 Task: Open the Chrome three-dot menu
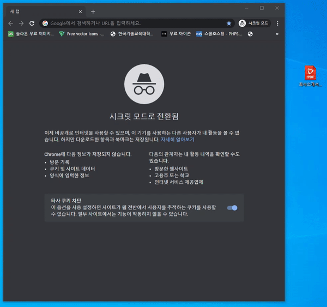click(277, 23)
